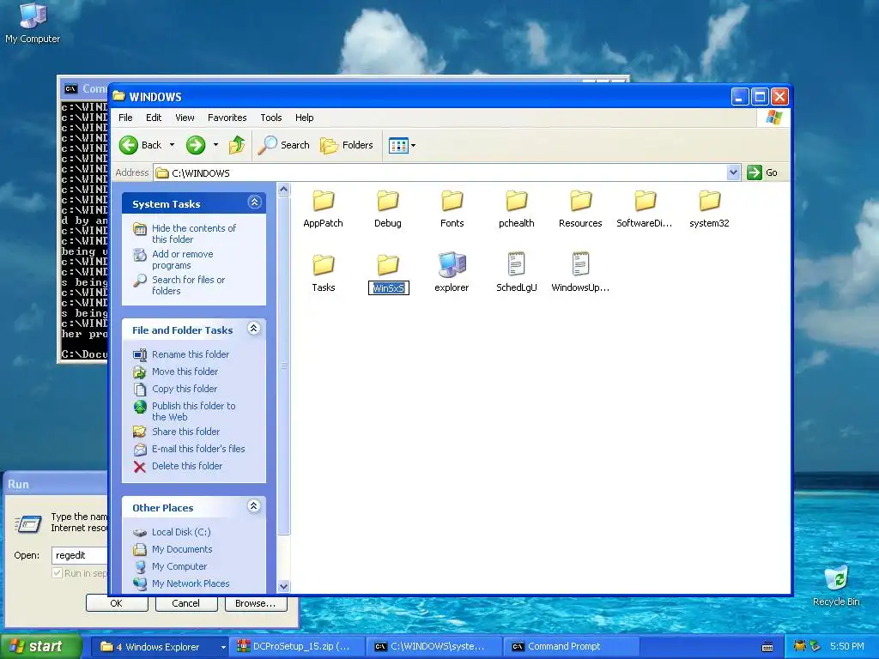
Task: Select Recycle Bin desktop icon
Action: tap(836, 585)
